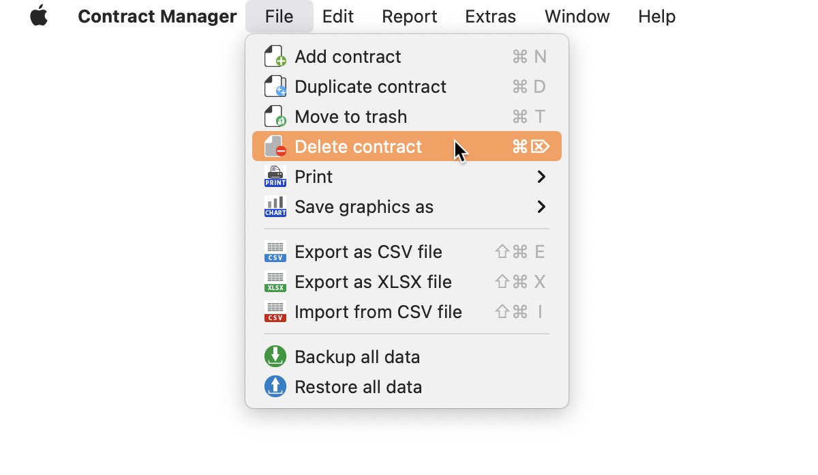Open the Apple system menu

point(39,16)
